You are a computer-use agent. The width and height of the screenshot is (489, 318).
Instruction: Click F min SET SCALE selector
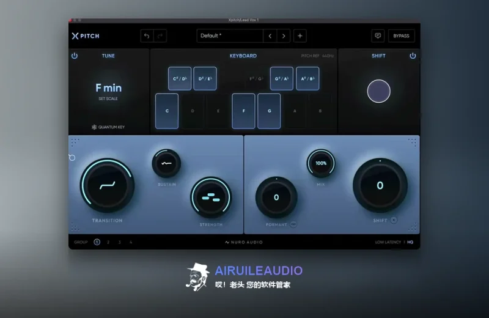(x=108, y=92)
